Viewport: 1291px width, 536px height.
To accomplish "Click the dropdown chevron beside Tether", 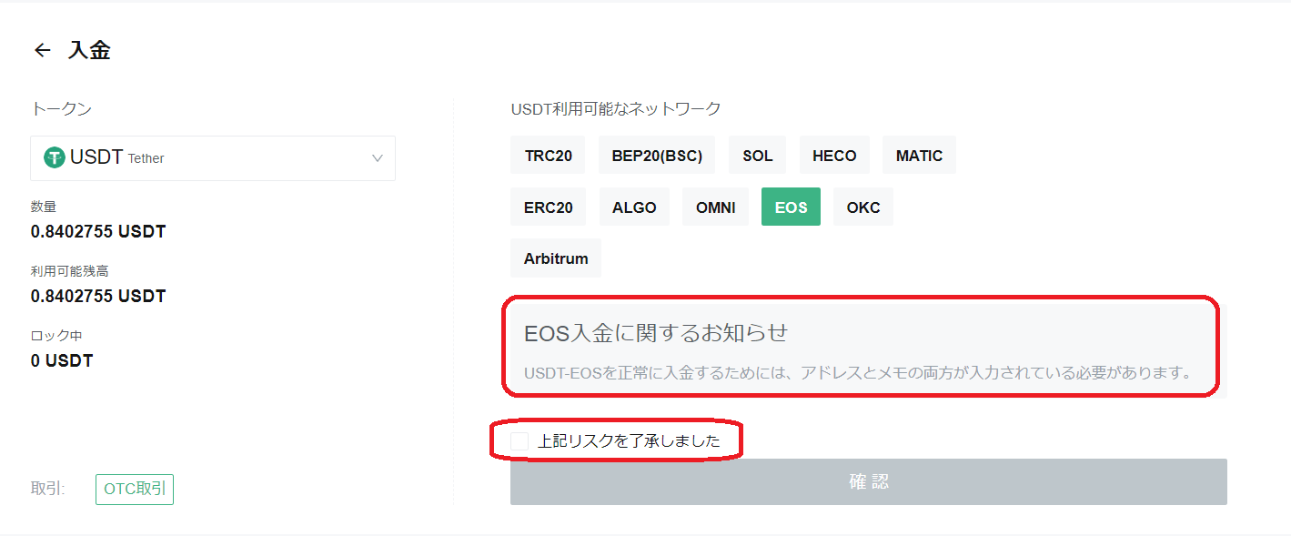I will pos(378,158).
